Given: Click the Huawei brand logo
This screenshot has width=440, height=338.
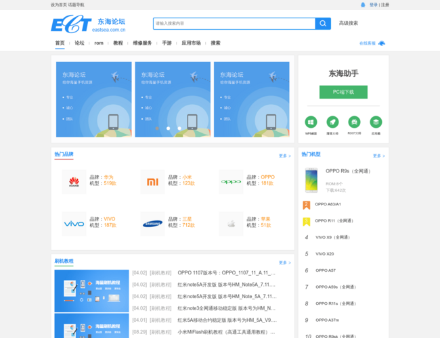Looking at the screenshot, I should [74, 182].
